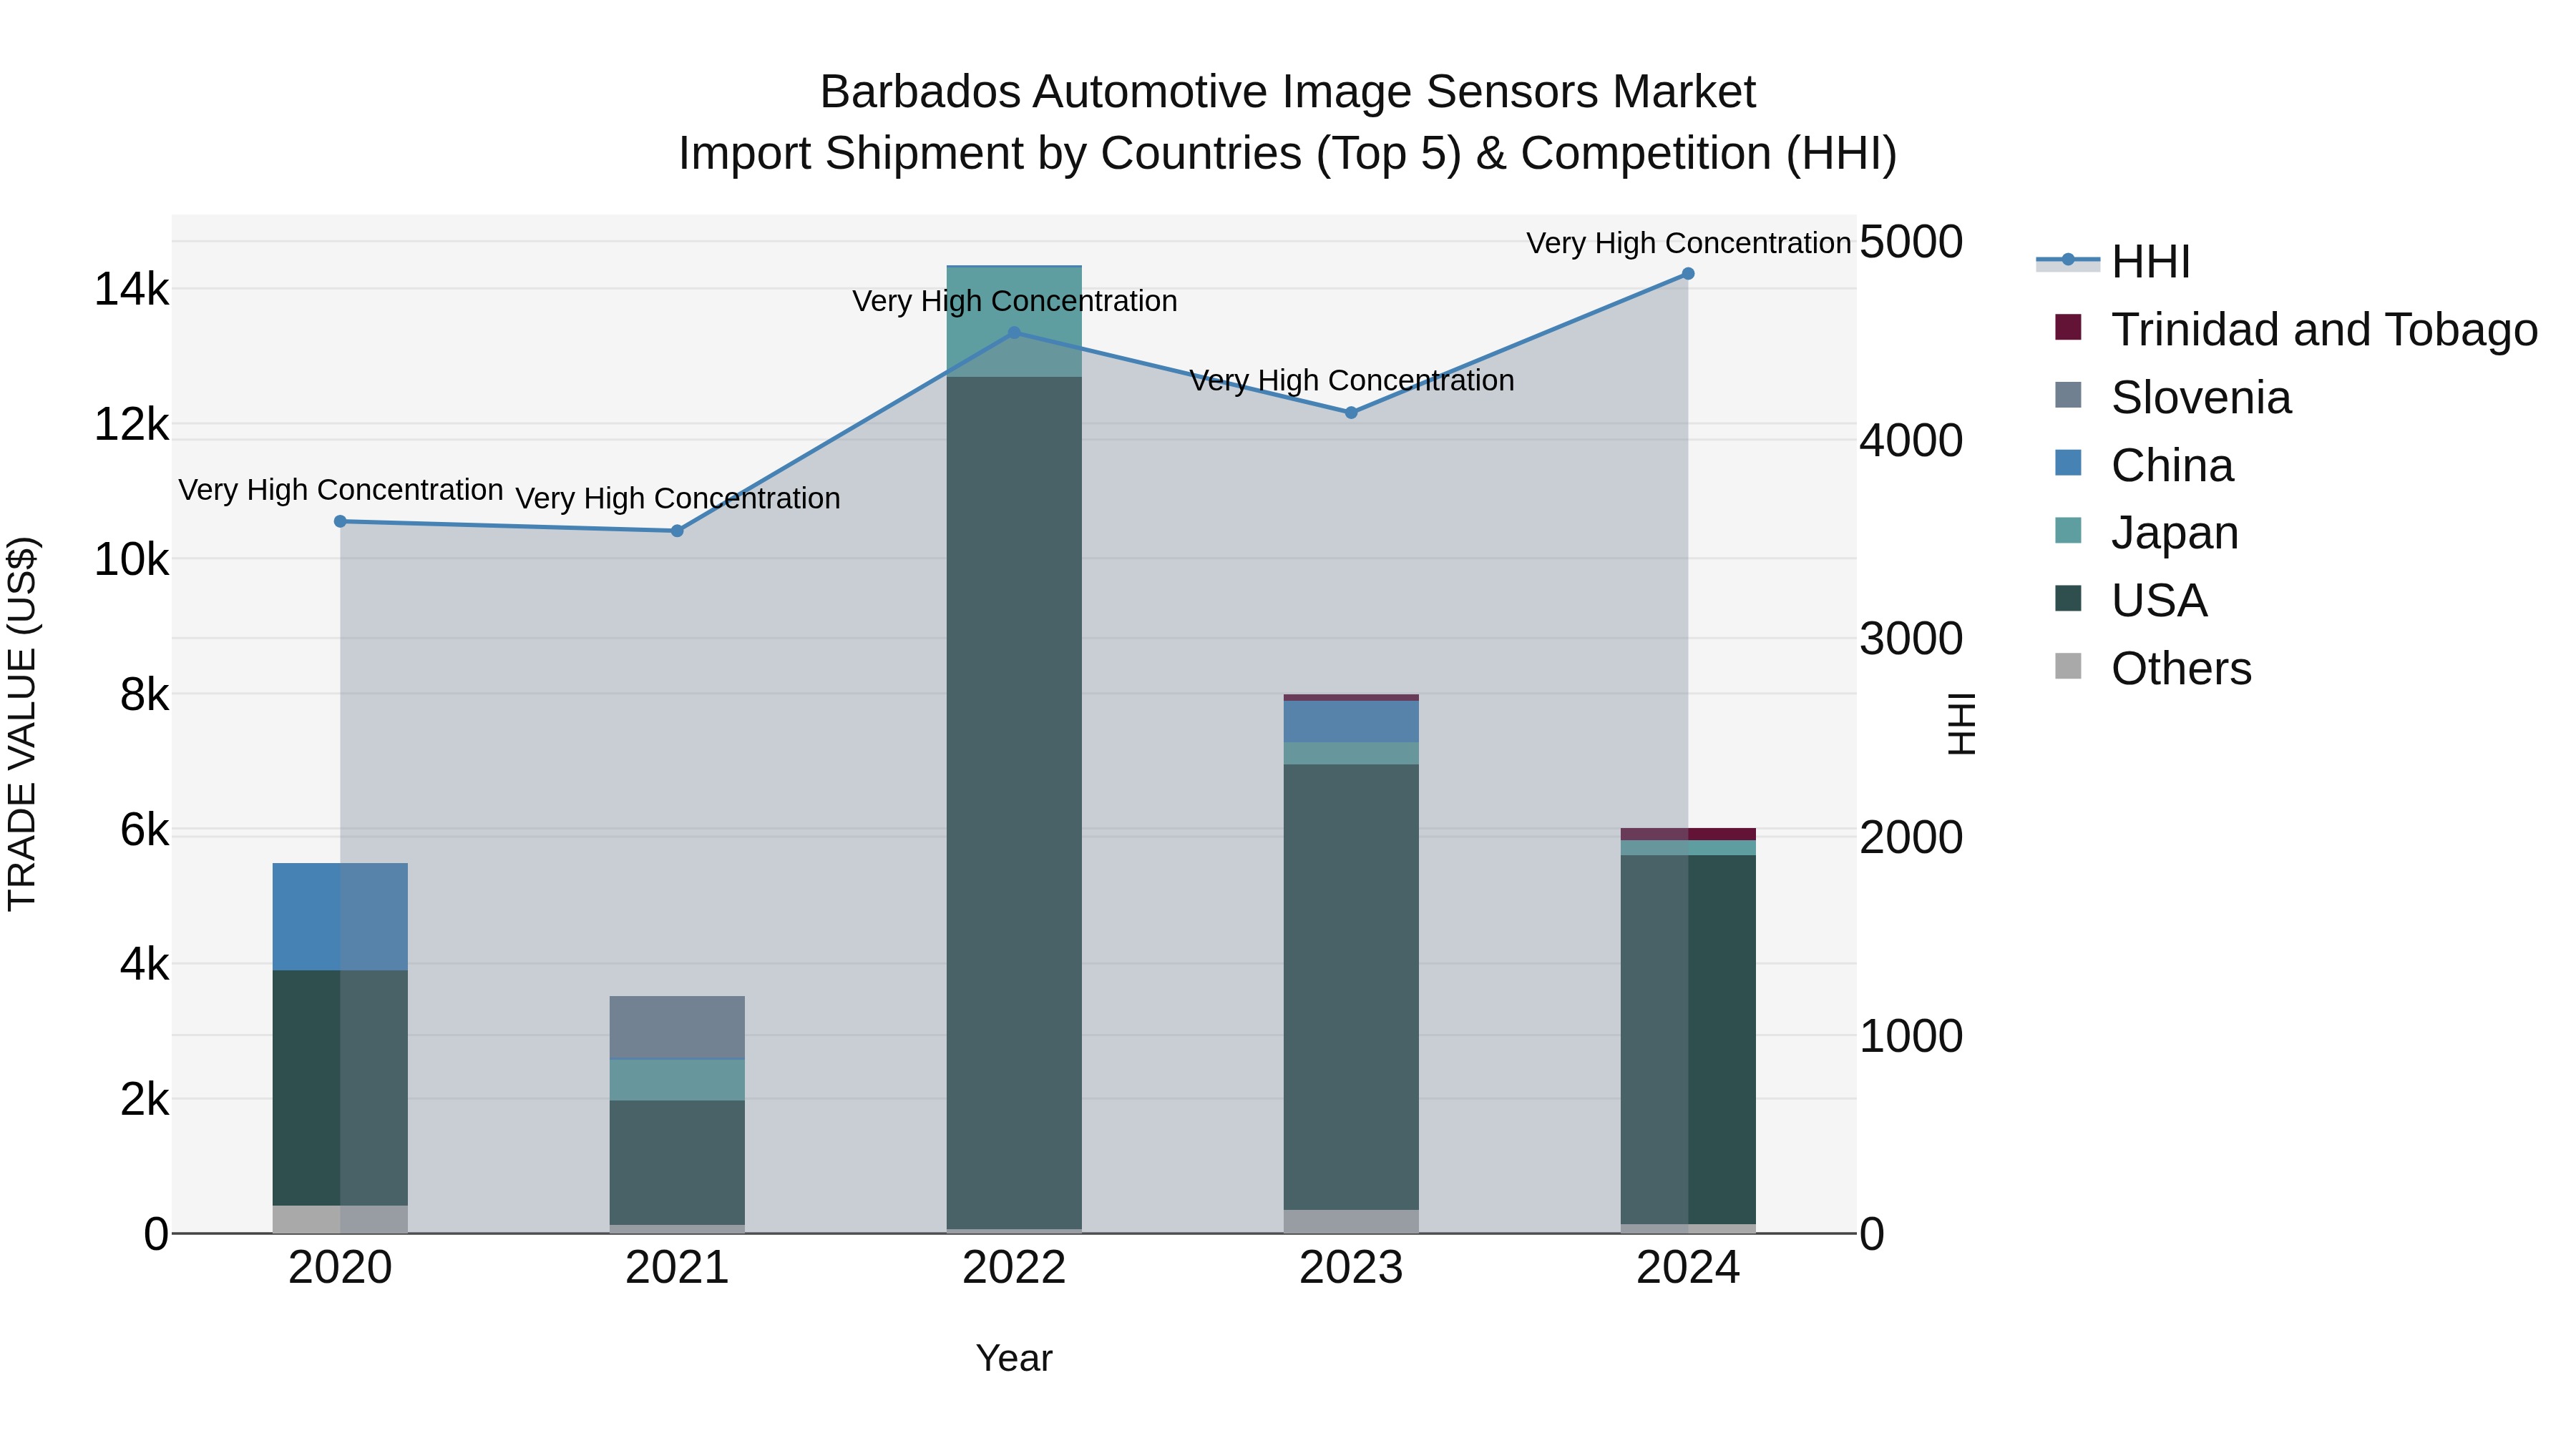Screen dimensions: 2576x1448
Task: Click the gray Others color swatch
Action: [2068, 666]
